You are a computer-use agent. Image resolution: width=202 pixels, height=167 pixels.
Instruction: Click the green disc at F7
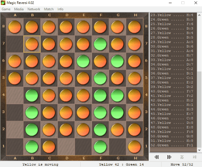coord(100,44)
